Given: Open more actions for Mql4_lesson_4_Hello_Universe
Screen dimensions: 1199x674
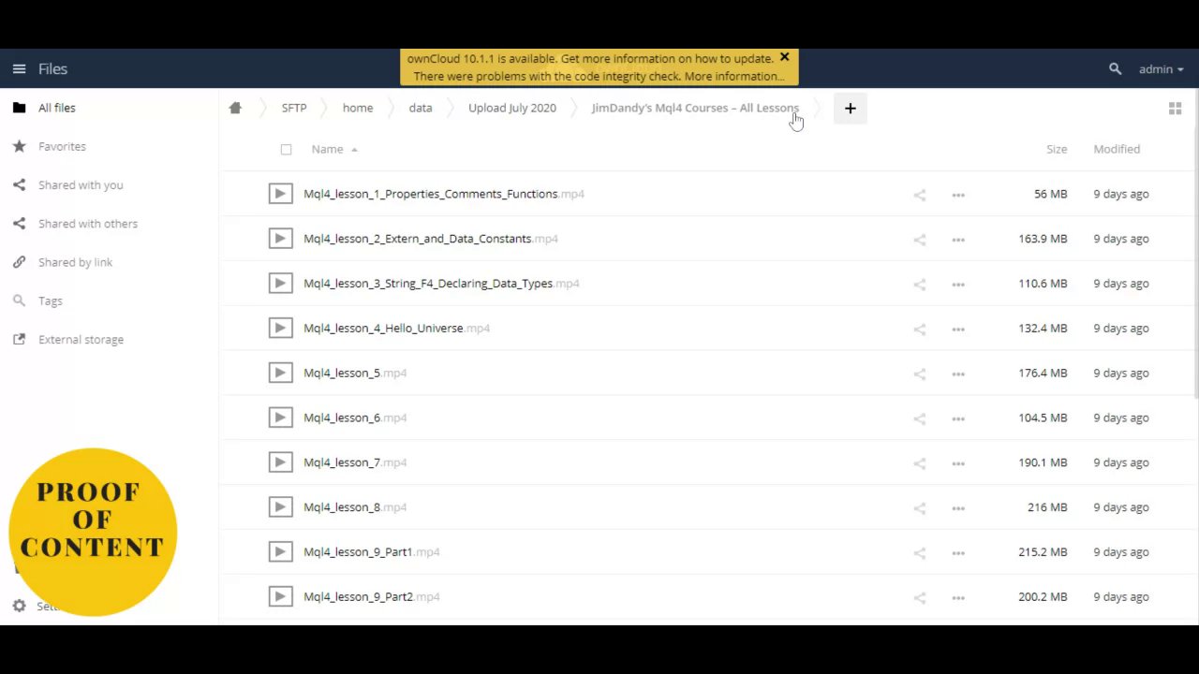Looking at the screenshot, I should [x=958, y=329].
